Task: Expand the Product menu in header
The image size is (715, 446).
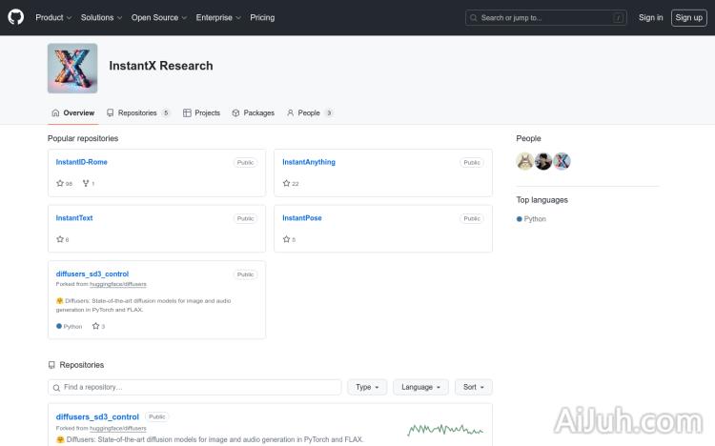Action: coord(52,17)
